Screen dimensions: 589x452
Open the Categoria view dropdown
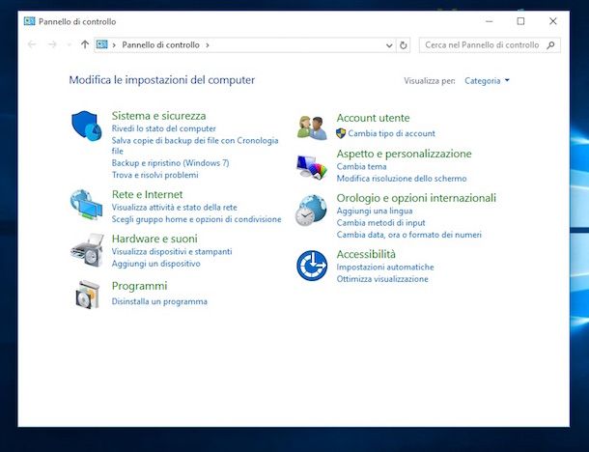487,81
